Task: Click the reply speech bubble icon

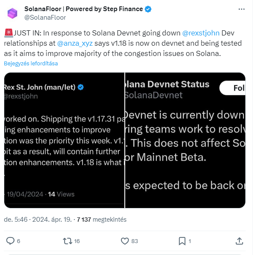Action: coord(10,241)
